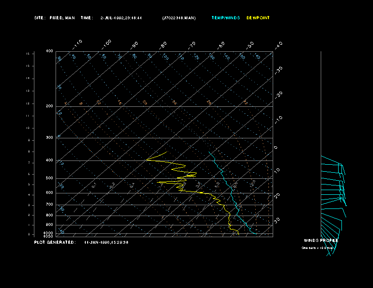
Task: Click the '-20' temperature label on right axis
Action: [278, 95]
